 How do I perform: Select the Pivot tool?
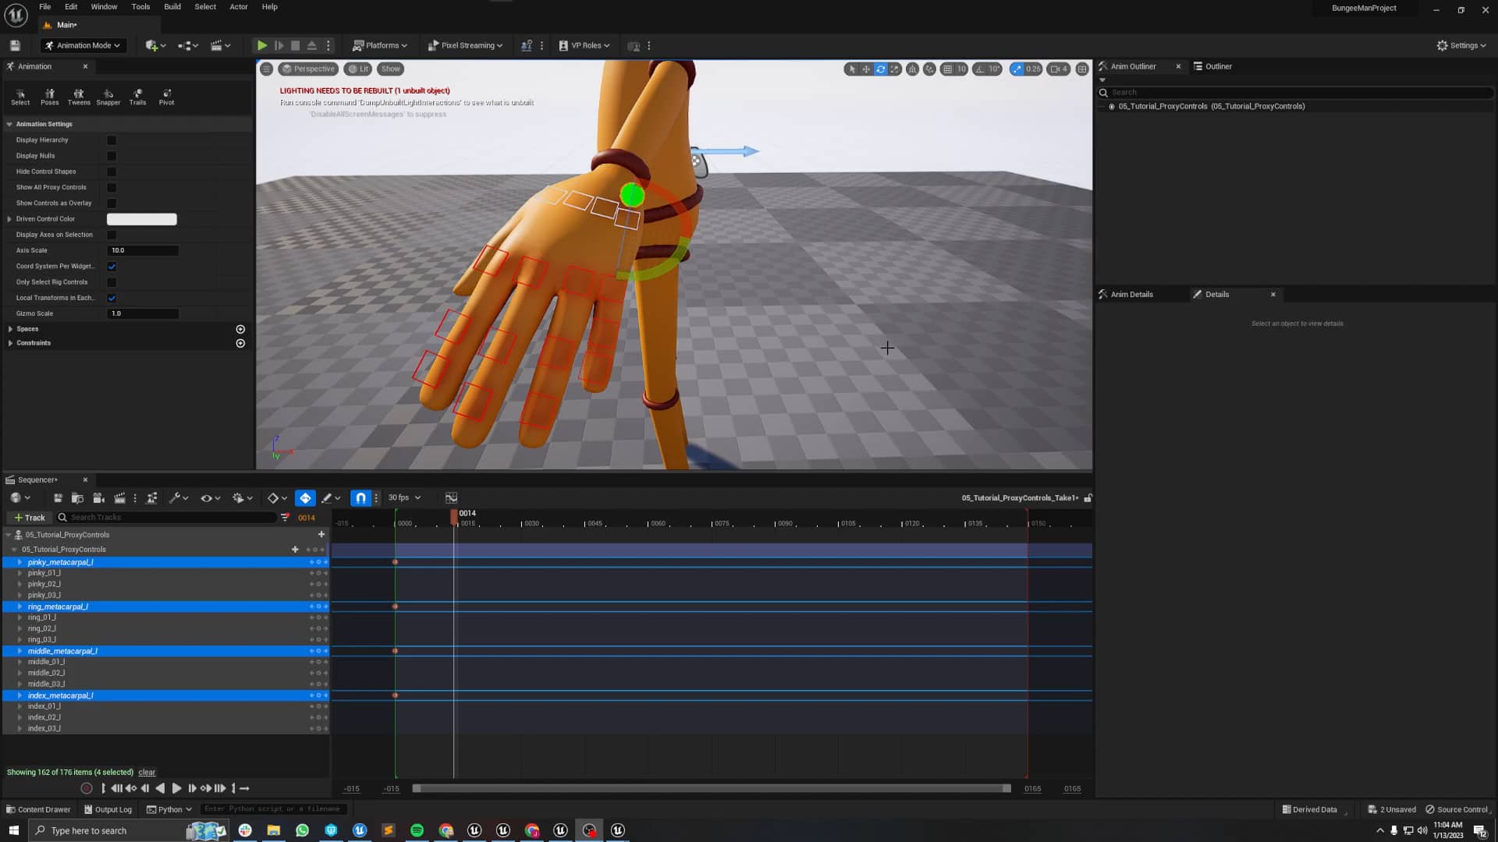pos(166,97)
